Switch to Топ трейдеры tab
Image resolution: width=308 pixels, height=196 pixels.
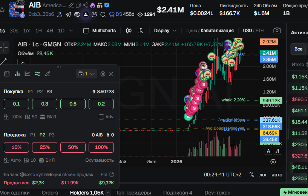[x=133, y=193]
